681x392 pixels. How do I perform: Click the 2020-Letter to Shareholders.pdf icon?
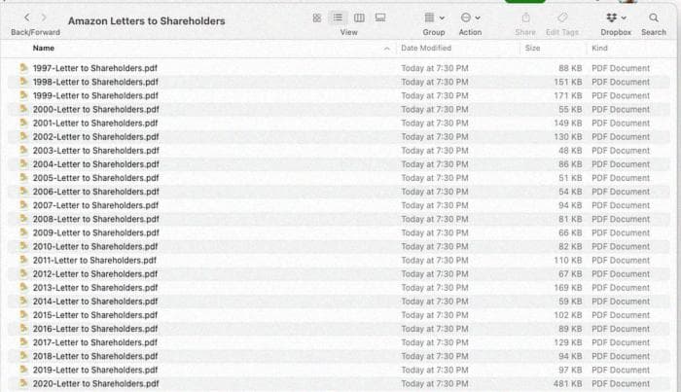coord(24,383)
